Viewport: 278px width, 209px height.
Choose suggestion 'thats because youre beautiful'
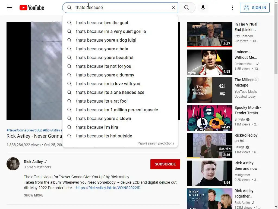[x=120, y=58]
